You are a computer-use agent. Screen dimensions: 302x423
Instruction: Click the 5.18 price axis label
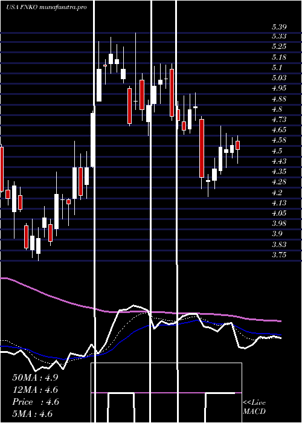tap(279, 57)
